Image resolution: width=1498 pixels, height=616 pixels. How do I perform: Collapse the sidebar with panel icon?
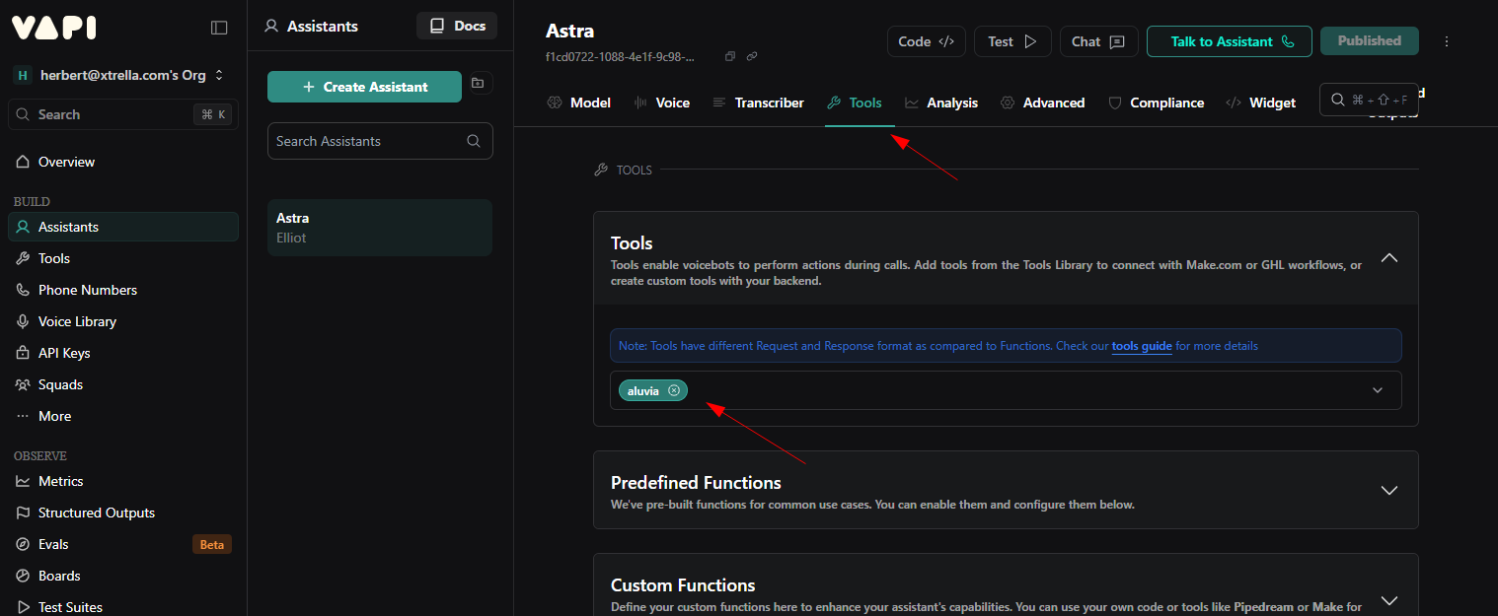219,28
